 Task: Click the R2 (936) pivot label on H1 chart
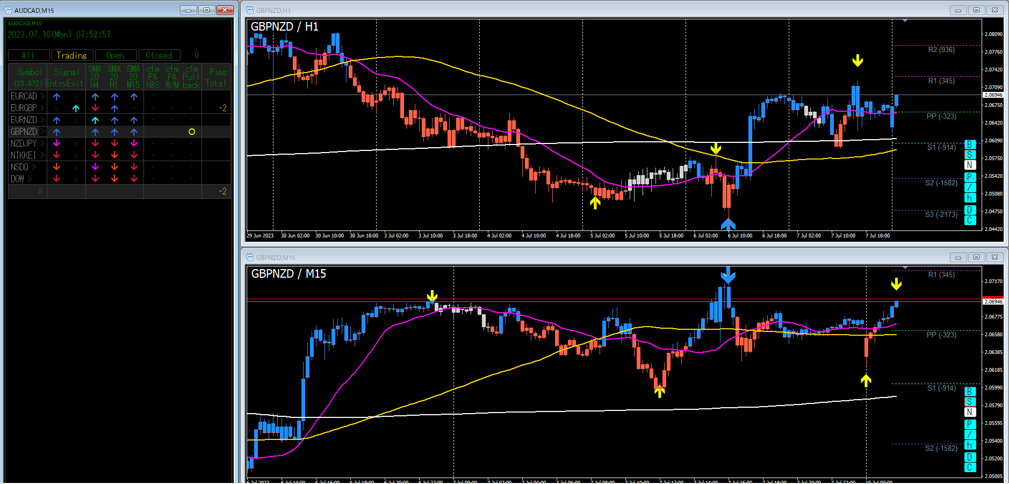[941, 49]
